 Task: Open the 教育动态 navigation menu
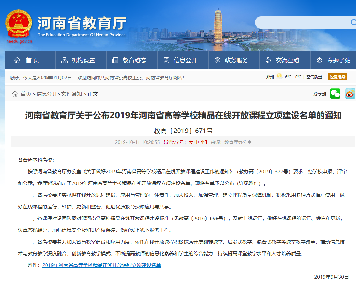pos(129,60)
